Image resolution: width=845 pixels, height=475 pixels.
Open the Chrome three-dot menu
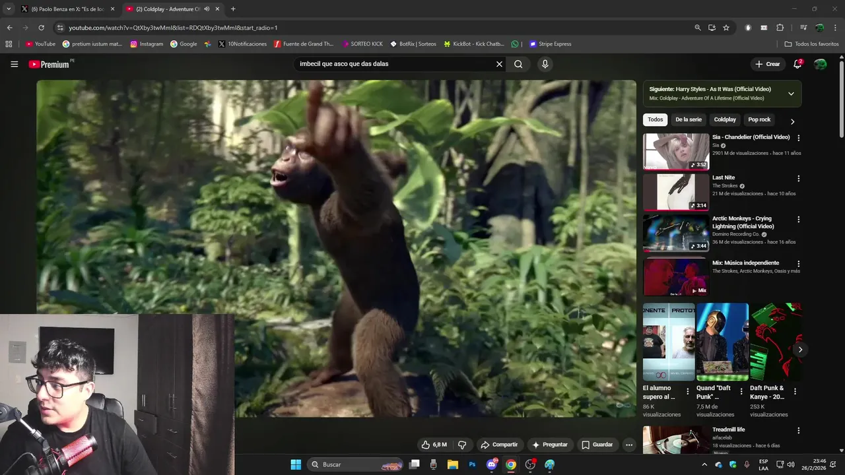(x=835, y=28)
